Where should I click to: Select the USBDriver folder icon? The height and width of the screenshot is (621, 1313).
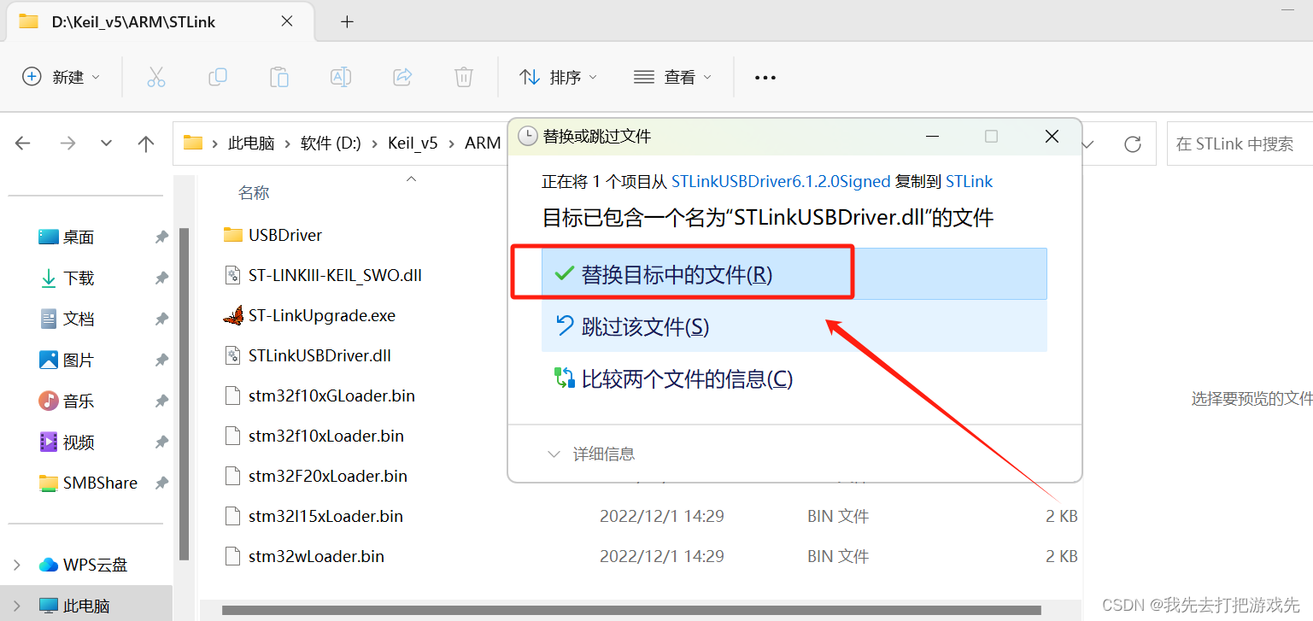point(232,234)
